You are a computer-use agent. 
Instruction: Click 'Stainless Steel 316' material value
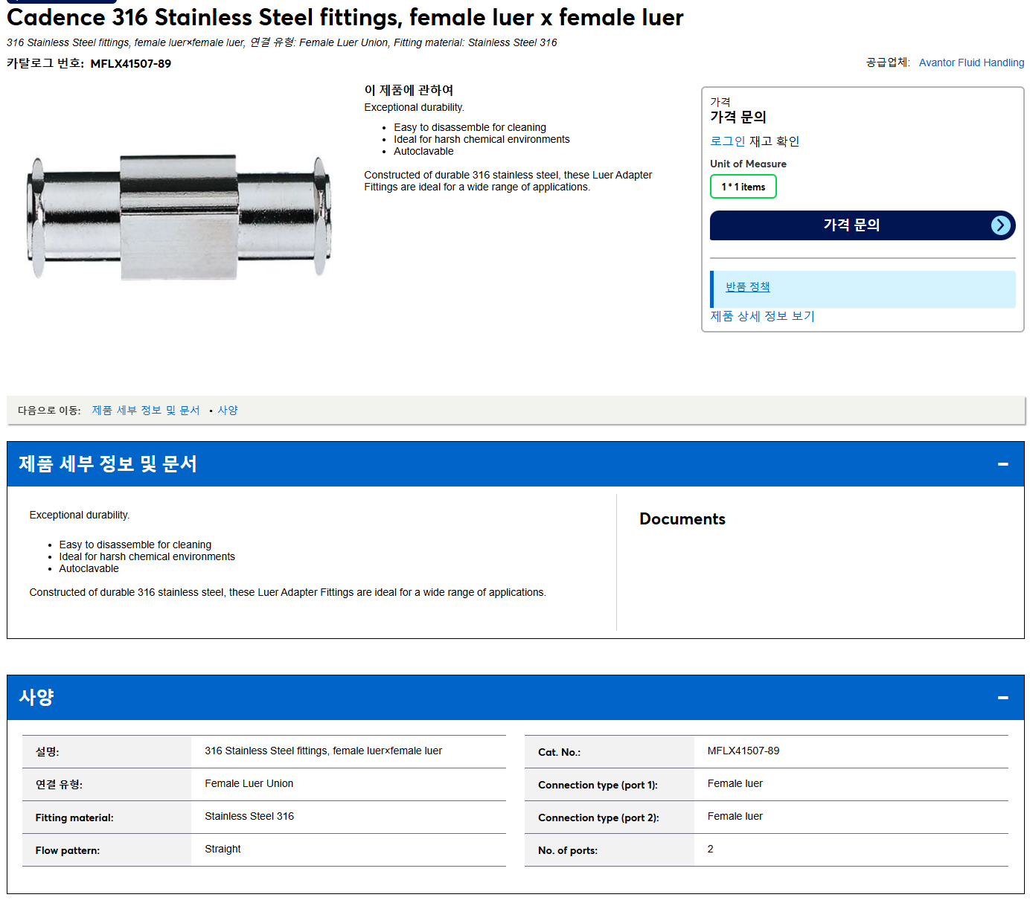(x=249, y=817)
